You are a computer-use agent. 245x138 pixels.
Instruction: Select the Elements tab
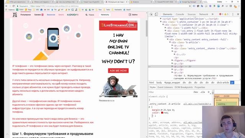167,14
